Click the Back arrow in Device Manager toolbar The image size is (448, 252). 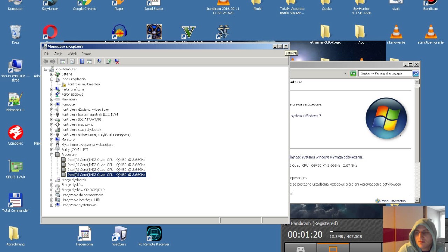point(45,61)
